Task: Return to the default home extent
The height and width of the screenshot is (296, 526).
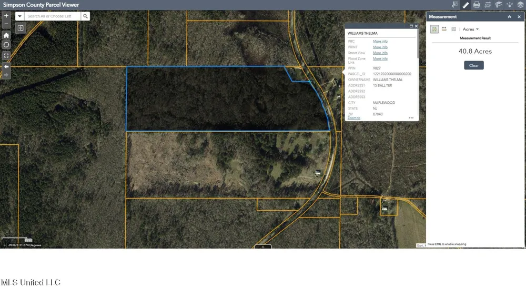Action: [x=6, y=35]
